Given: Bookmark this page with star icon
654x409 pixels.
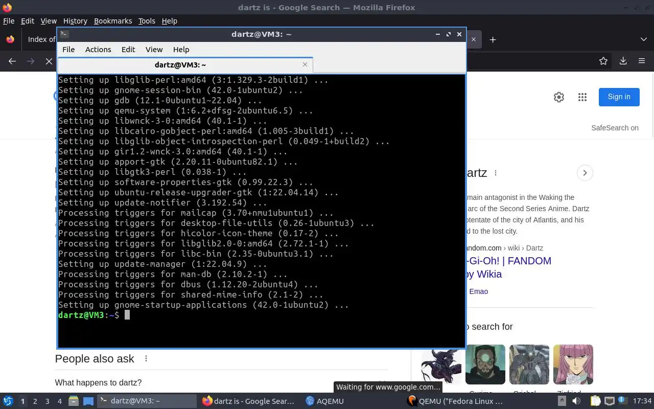Looking at the screenshot, I should tap(603, 61).
